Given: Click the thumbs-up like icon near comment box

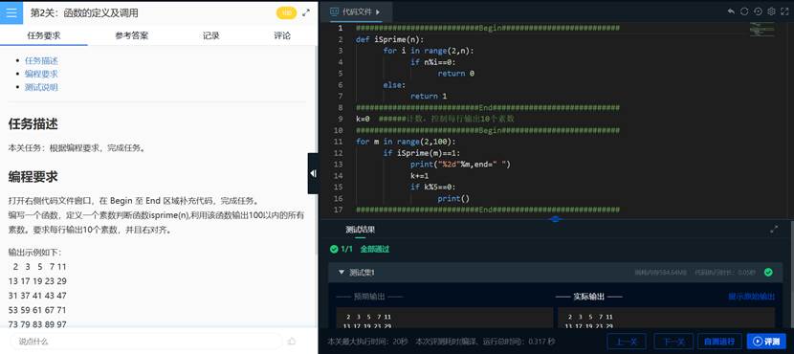Looking at the screenshot, I should pyautogui.click(x=292, y=342).
